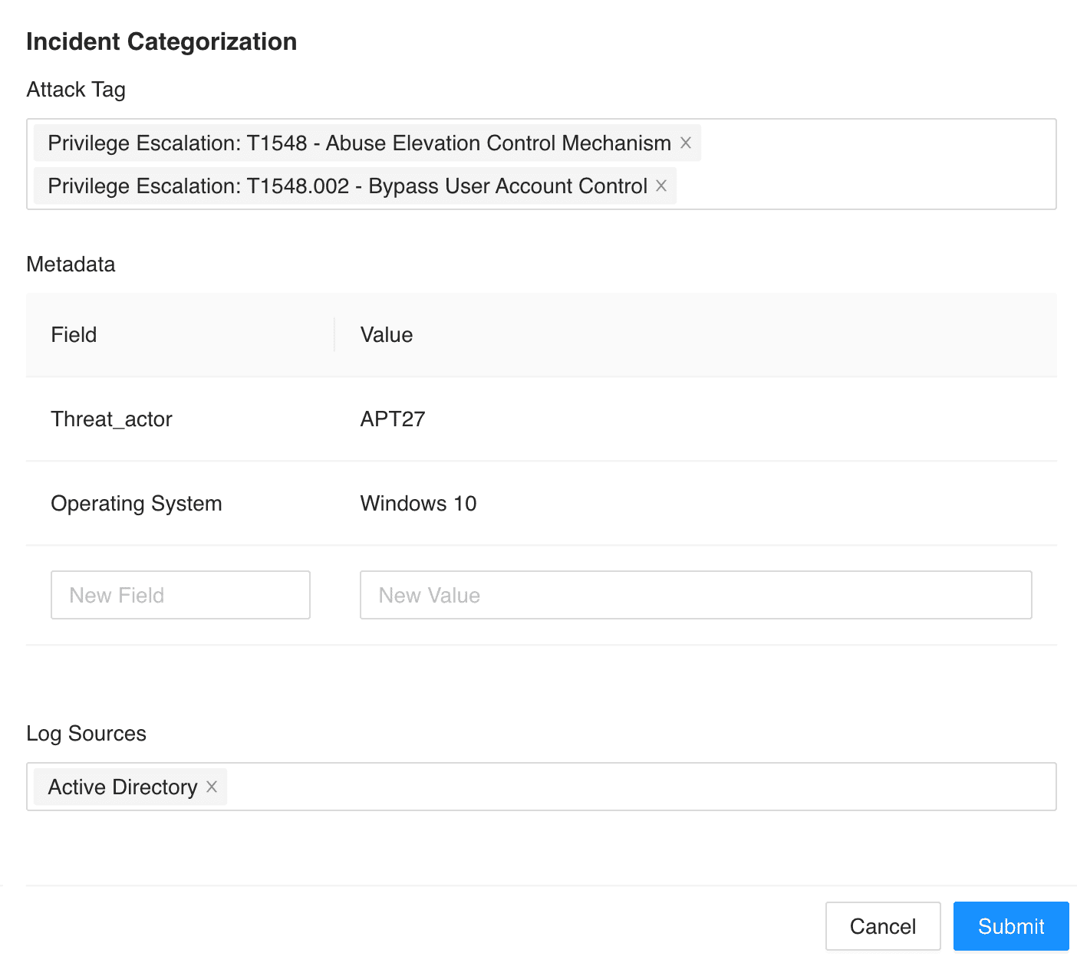Select the Abuse Elevation Control Mechanism tag text
Image resolution: width=1077 pixels, height=966 pixels.
(x=359, y=143)
